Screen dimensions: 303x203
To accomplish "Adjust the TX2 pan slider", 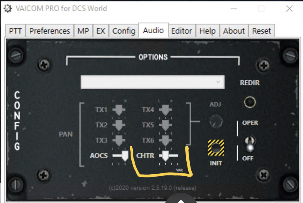I will click(x=119, y=125).
